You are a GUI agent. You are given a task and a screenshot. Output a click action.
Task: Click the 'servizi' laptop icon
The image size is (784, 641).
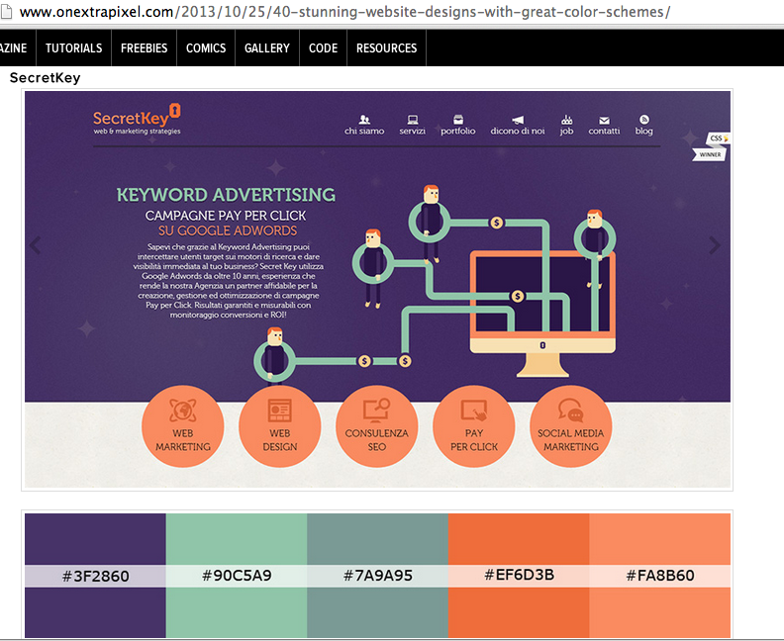[x=413, y=120]
